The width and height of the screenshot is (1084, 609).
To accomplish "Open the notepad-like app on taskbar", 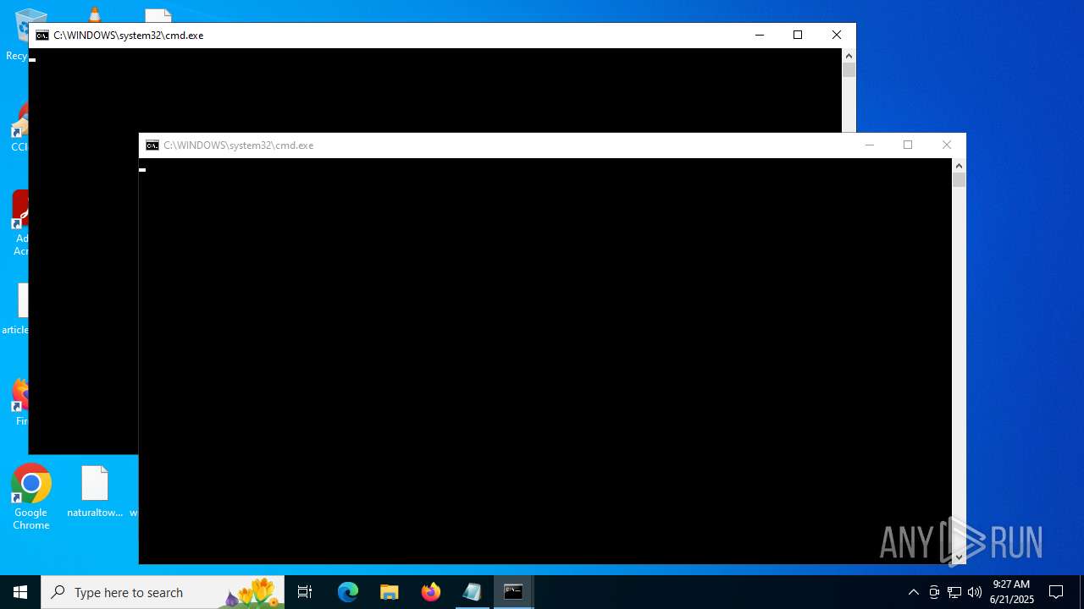I will (472, 592).
